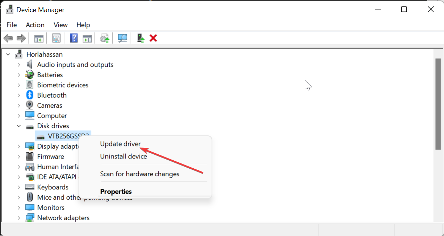Screen dimensions: 444x236
Task: Select the VTB256GSSD disk drive entry
Action: point(63,136)
